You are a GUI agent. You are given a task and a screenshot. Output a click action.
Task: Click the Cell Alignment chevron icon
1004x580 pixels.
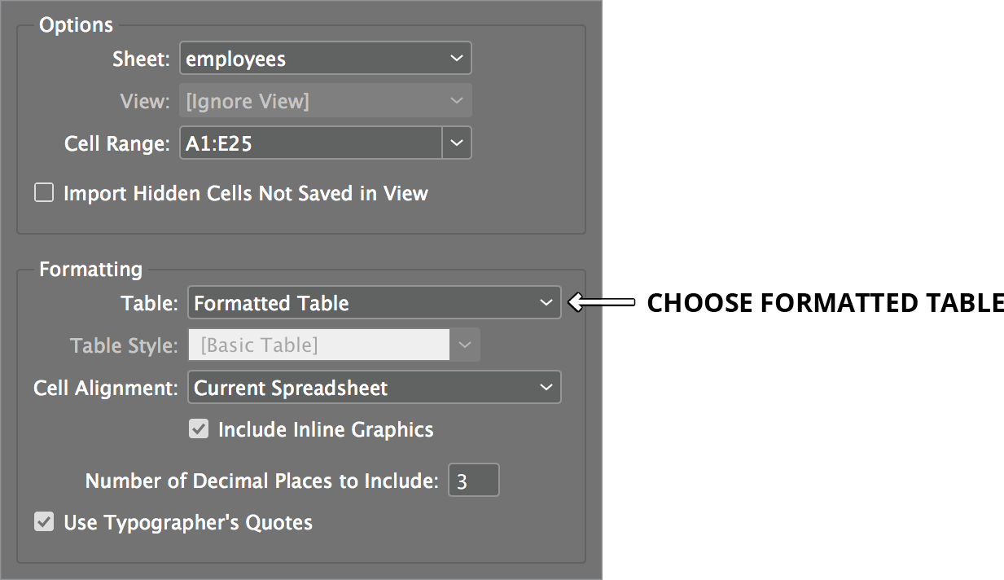[x=546, y=387]
